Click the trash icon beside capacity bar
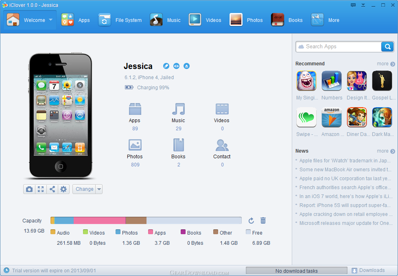Screen dimensions: 398x276 pos(263,220)
